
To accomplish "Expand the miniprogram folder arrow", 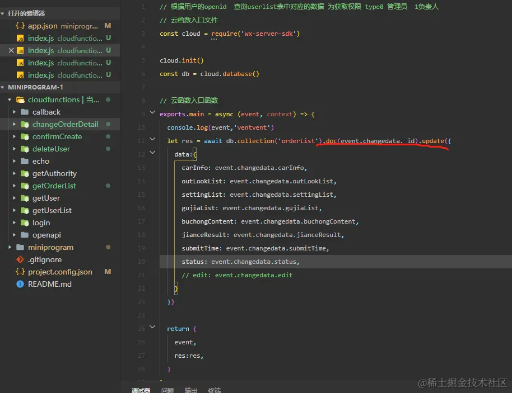I will click(10, 247).
